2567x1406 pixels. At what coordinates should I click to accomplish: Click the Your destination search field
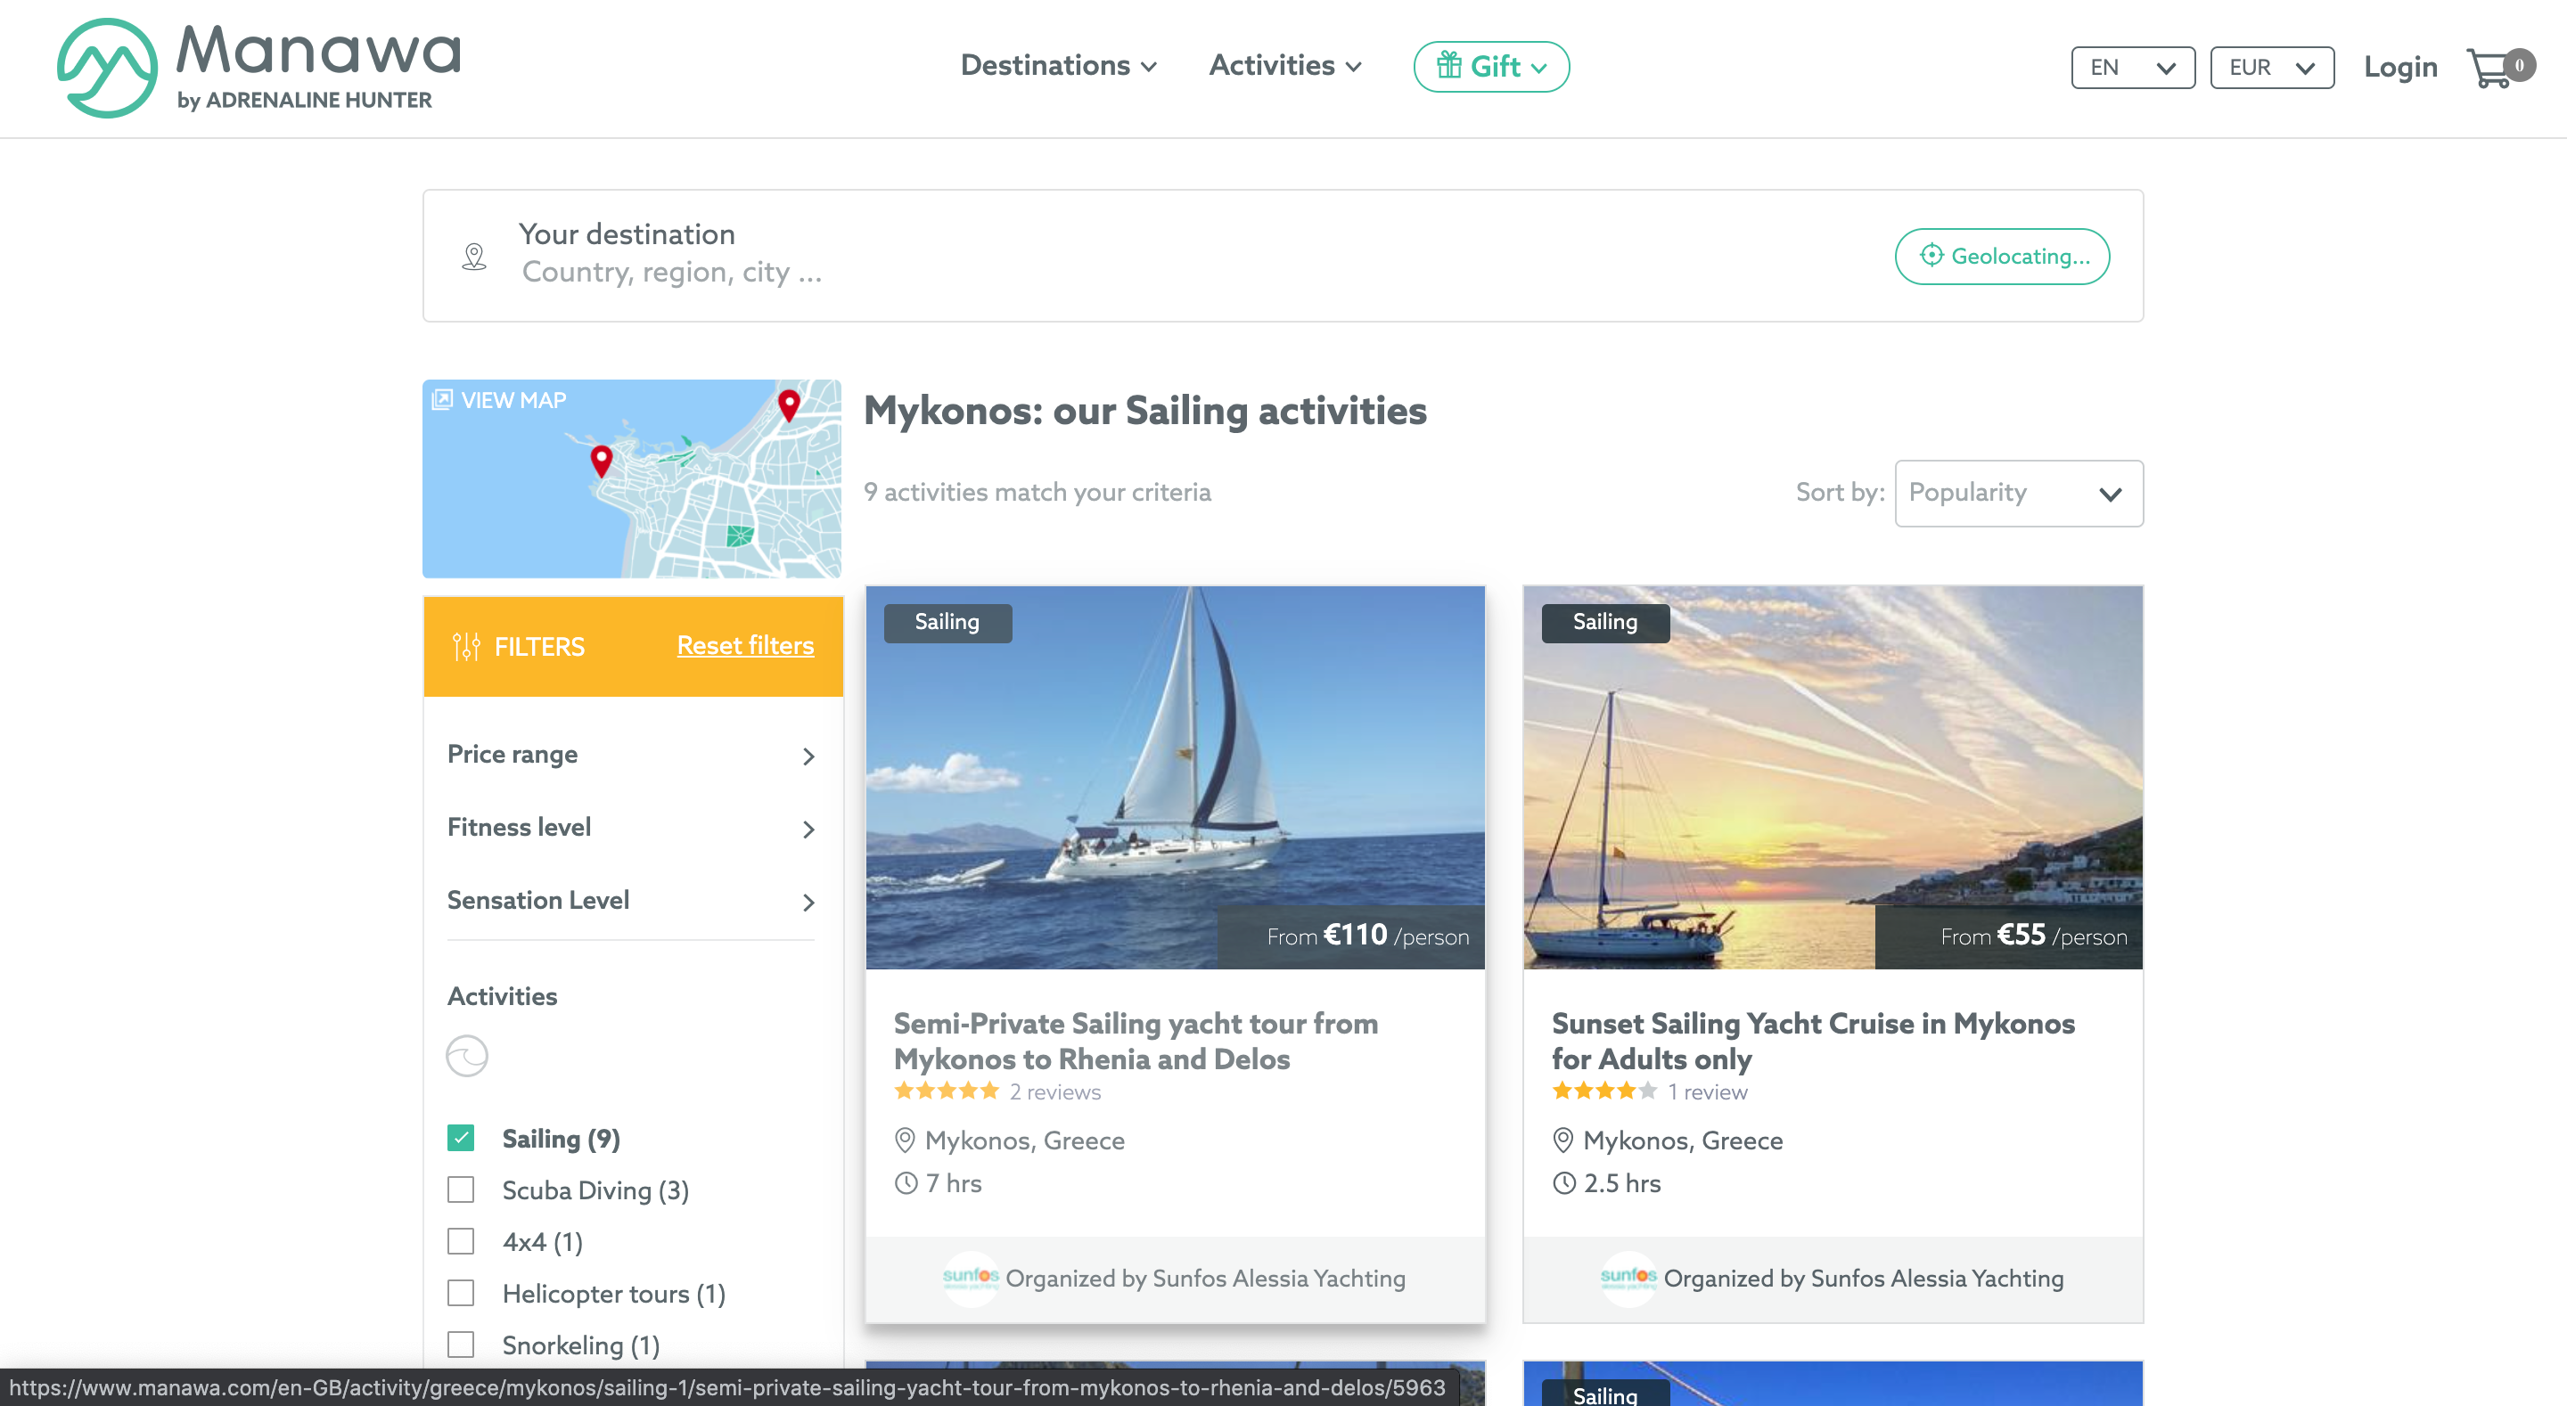(1283, 256)
